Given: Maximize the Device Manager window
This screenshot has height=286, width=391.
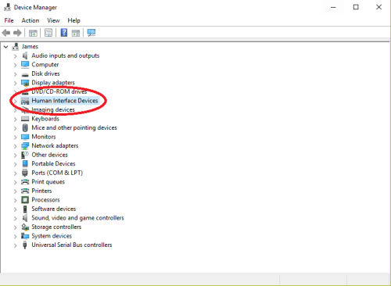Looking at the screenshot, I should (356, 7).
